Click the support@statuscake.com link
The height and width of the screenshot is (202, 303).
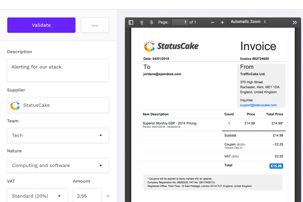pyautogui.click(x=258, y=105)
